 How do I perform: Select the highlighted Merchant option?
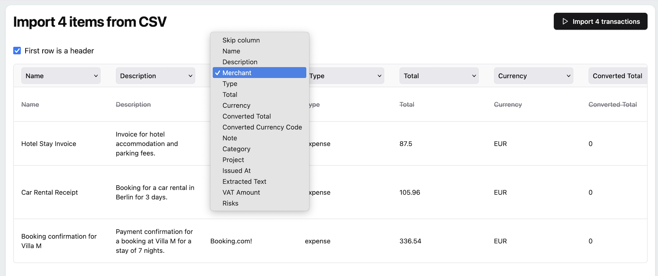point(237,73)
